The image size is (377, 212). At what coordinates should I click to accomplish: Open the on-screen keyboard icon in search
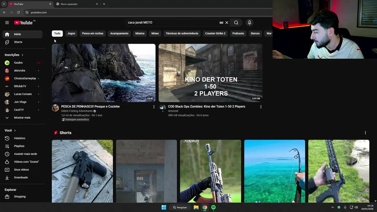(x=221, y=22)
